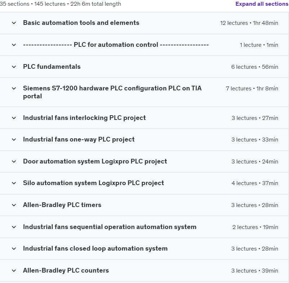Click chevron beside Allen-Bradley PLC timers
Viewport: 289px width, 283px height.
point(14,205)
